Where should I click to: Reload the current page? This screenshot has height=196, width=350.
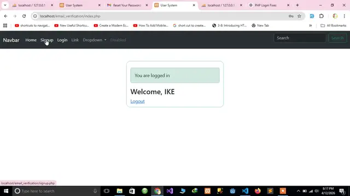tap(24, 16)
